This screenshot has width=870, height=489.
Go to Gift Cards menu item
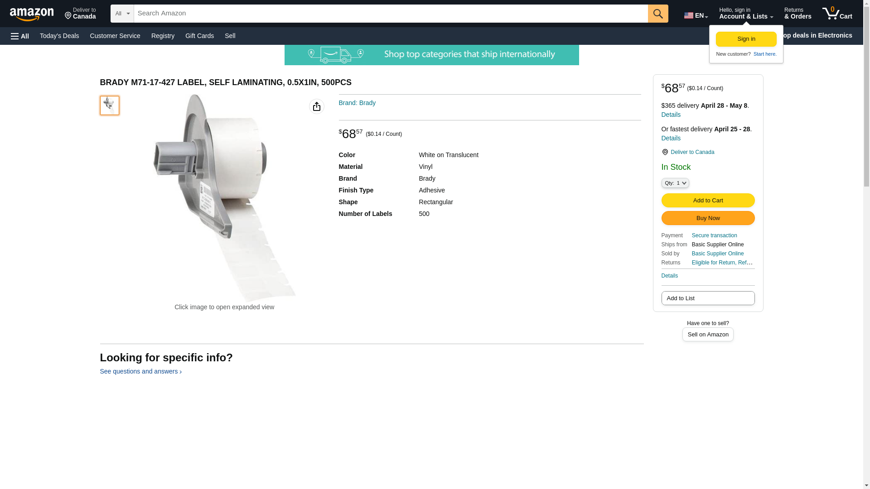pos(199,36)
